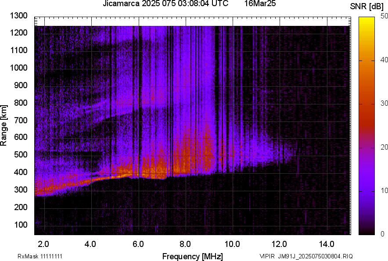Click the frequency tick label '2.0'
Screen dimensions: 388x261
(43, 244)
